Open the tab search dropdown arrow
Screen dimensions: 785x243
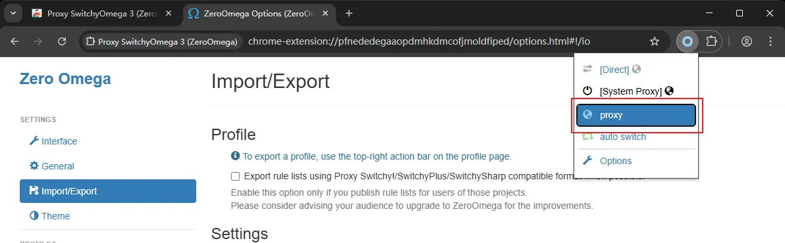13,14
